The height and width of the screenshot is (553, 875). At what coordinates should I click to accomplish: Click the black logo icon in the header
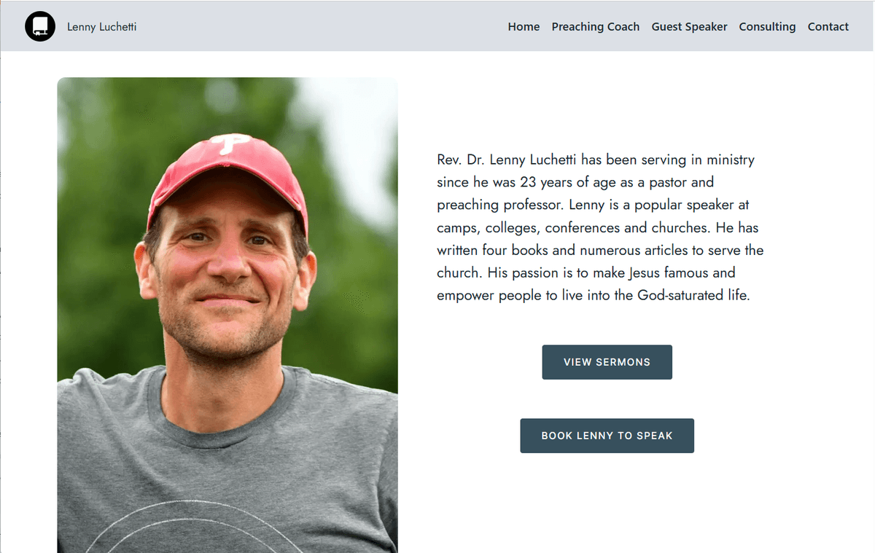(40, 26)
